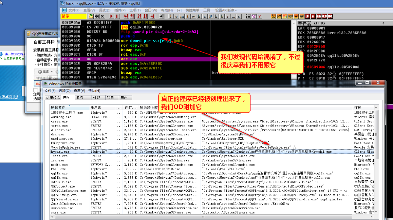Select kyodai.exe process row
This screenshot has width=393, height=220.
(212, 152)
